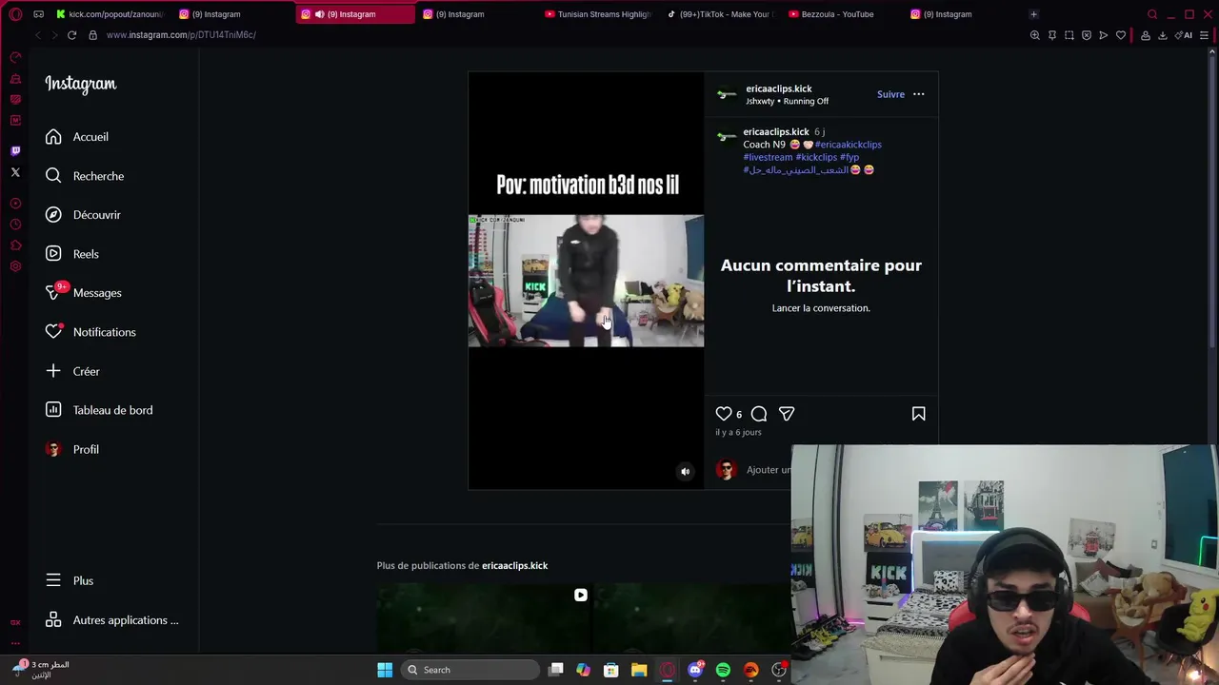1219x685 pixels.
Task: Share post with paper plane icon
Action: (787, 414)
